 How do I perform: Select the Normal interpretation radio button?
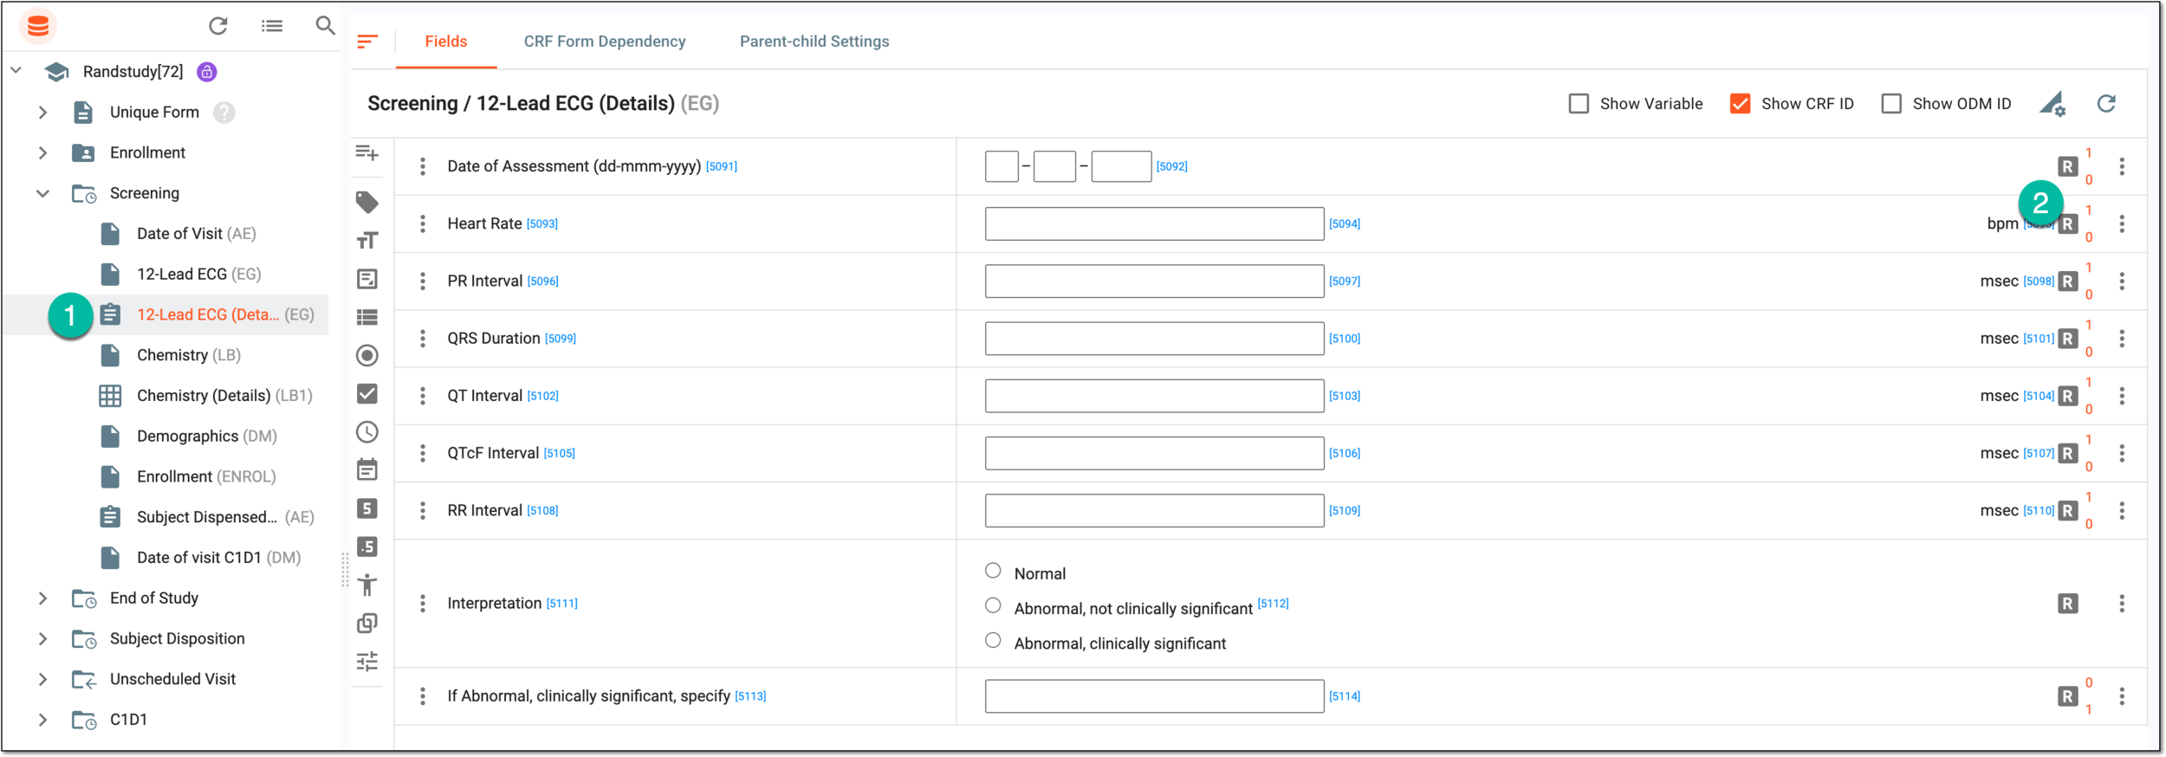pos(993,571)
